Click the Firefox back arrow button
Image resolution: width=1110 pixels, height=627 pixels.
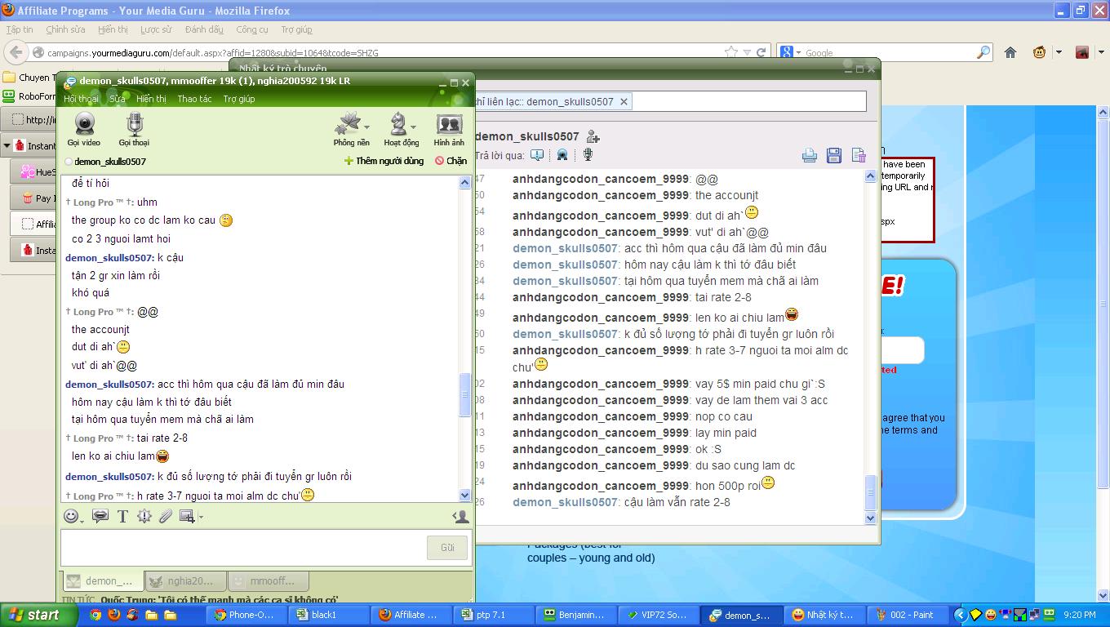pos(16,52)
